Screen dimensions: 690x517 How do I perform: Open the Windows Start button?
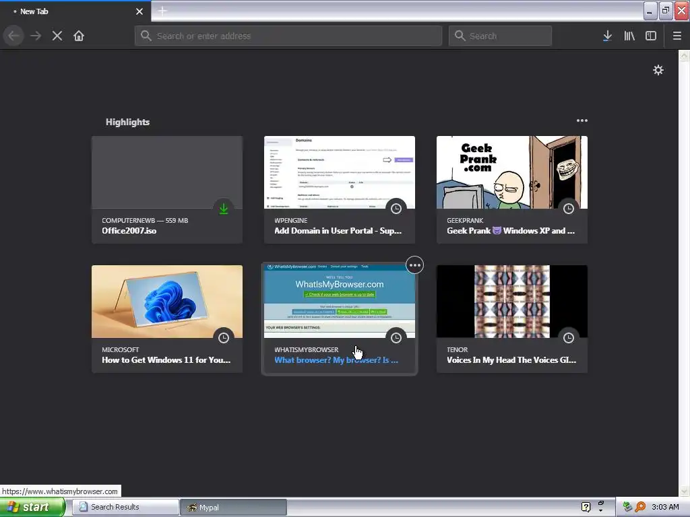[32, 507]
